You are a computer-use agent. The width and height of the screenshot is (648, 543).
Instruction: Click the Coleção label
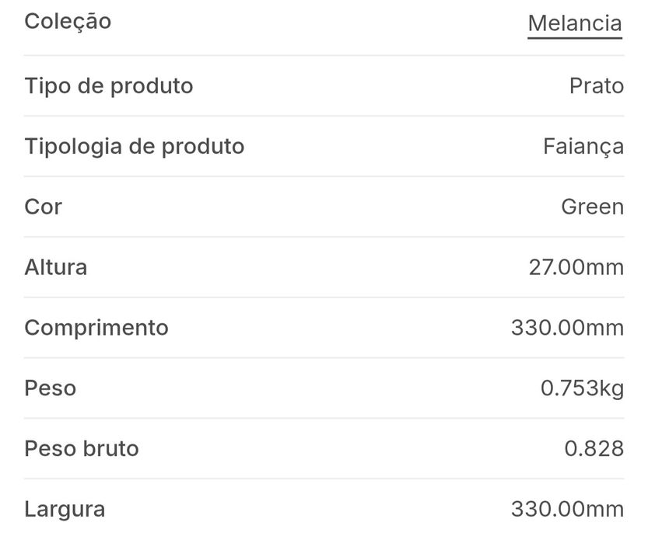click(68, 22)
